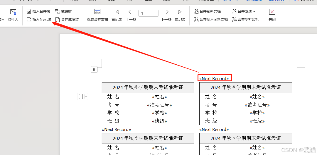Screen dimensions: 317x155
Task: Click 关闭 to exit mail merge
Action: [272, 15]
